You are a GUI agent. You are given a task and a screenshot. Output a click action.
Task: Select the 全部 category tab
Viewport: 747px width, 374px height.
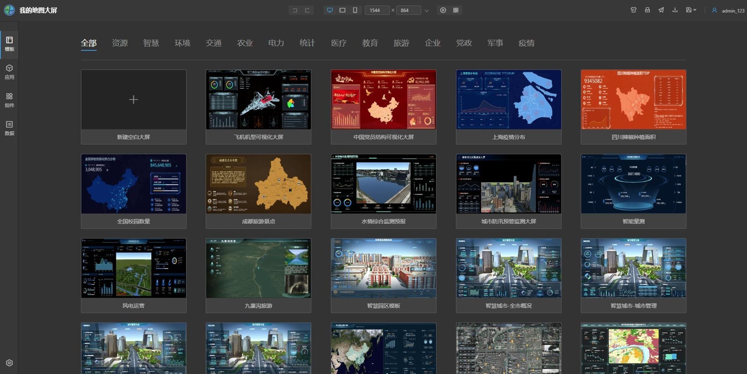(x=89, y=43)
